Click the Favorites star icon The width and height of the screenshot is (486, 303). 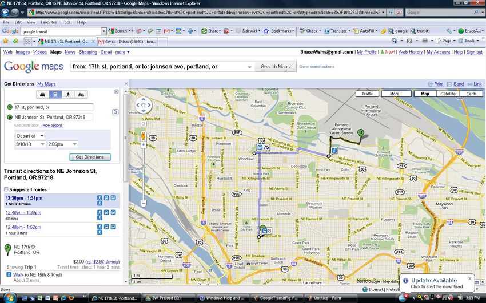click(x=6, y=41)
